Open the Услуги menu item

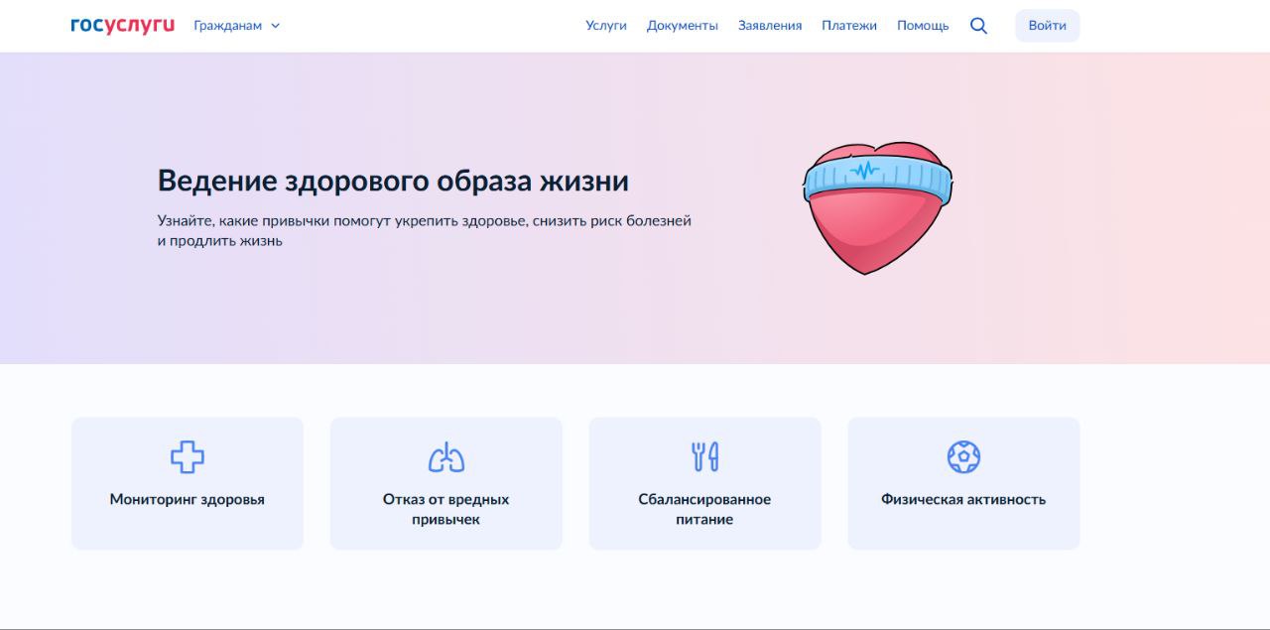point(606,26)
